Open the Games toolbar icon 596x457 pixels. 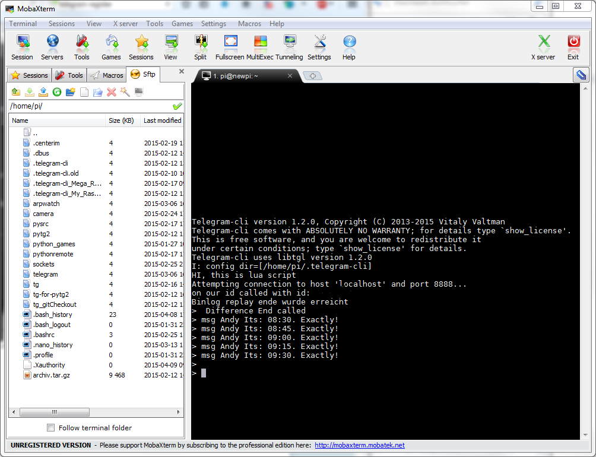pyautogui.click(x=111, y=47)
